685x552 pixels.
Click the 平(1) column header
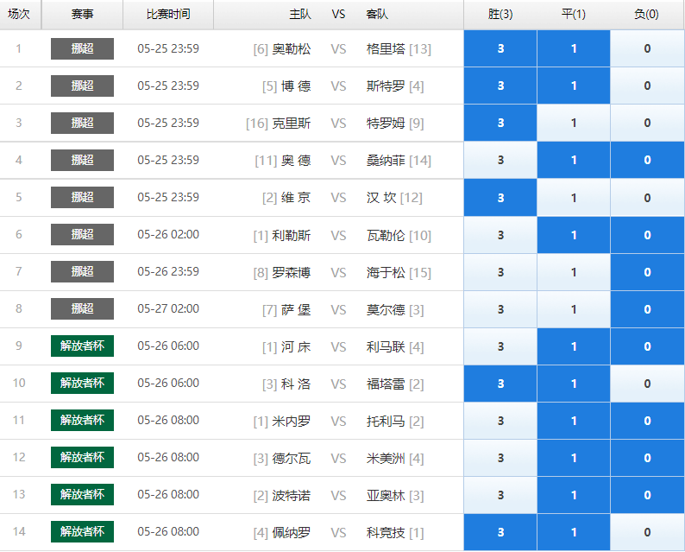click(x=574, y=15)
